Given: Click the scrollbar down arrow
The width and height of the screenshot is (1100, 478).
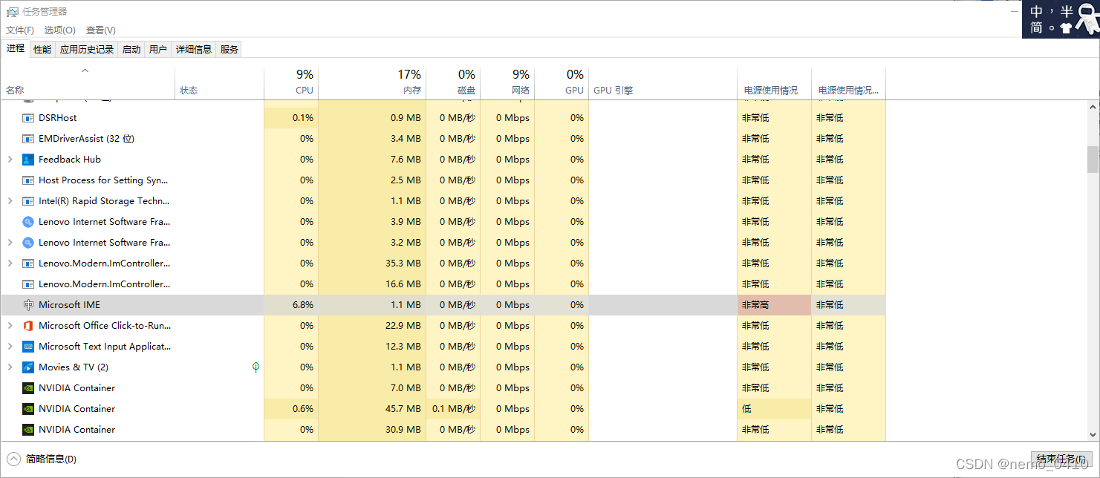Looking at the screenshot, I should click(x=1093, y=434).
